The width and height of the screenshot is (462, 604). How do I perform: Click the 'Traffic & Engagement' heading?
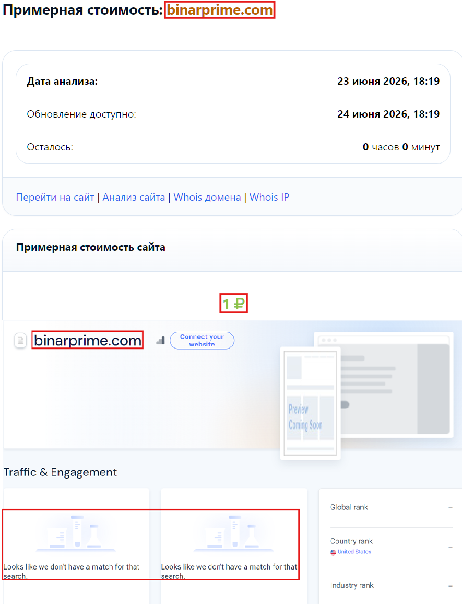pyautogui.click(x=60, y=472)
